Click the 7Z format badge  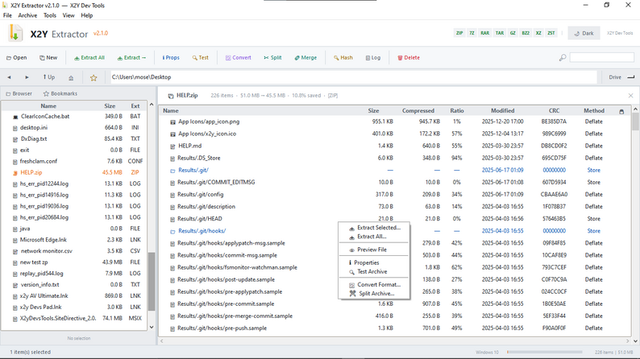[x=472, y=33]
